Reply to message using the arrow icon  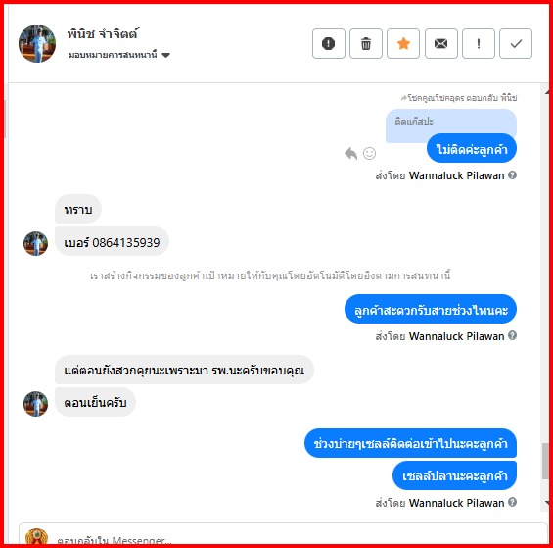click(351, 153)
